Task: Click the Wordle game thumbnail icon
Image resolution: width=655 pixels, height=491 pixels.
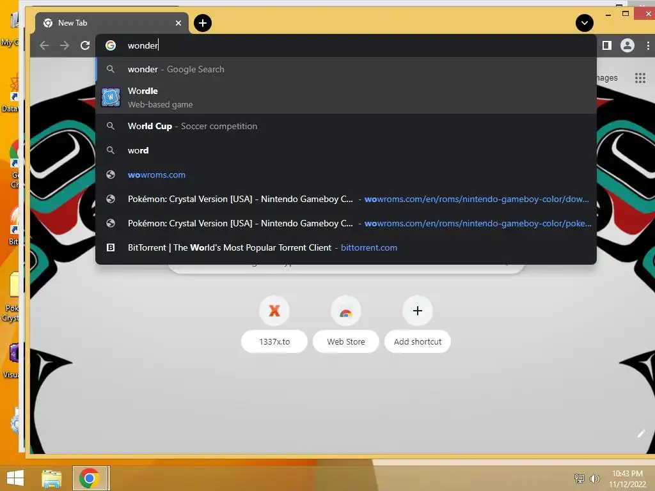Action: pyautogui.click(x=111, y=97)
